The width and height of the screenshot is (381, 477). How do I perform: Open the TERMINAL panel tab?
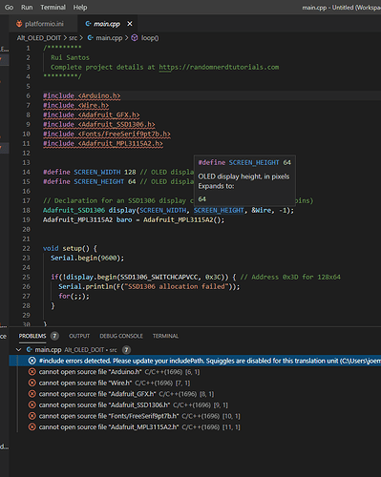tap(165, 336)
